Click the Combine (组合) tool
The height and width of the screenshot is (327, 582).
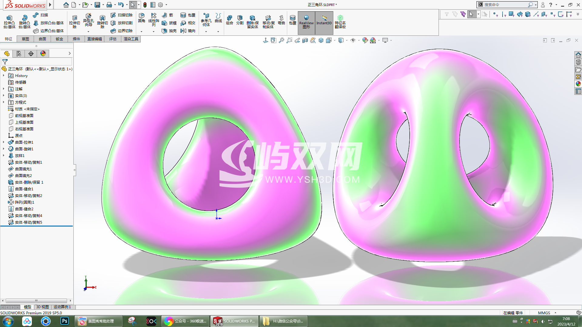pos(230,20)
